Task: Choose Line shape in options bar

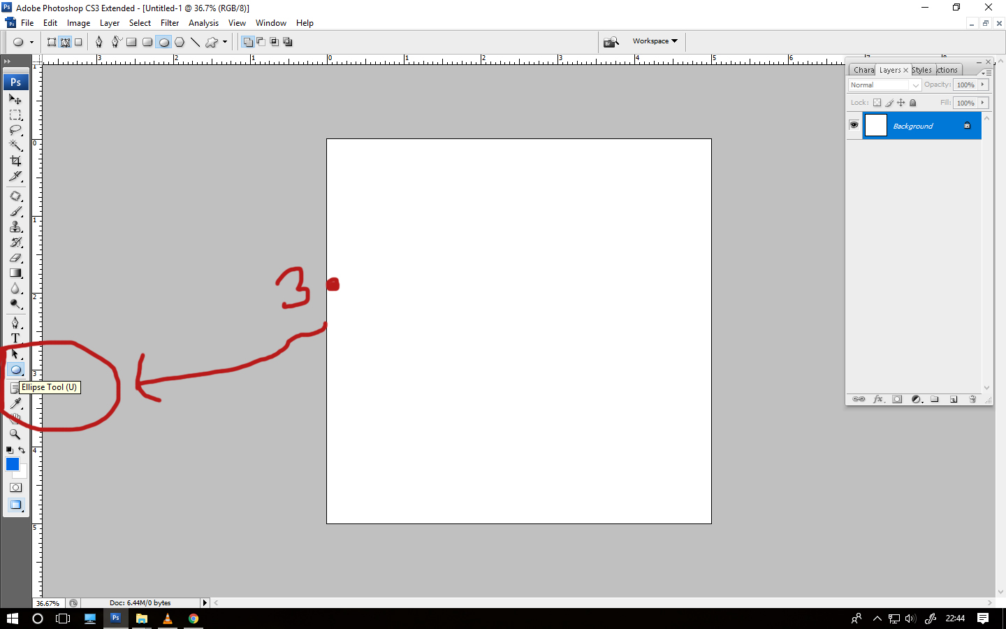Action: [196, 42]
